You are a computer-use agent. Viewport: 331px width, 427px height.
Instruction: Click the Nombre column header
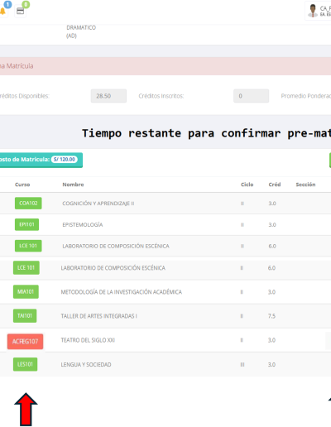click(x=73, y=185)
